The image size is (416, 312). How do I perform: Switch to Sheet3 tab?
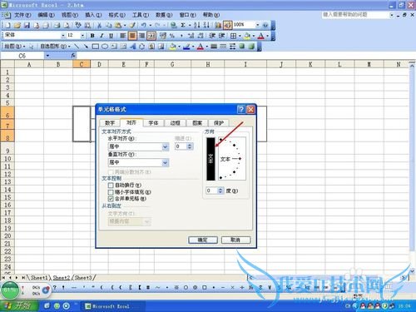83,278
